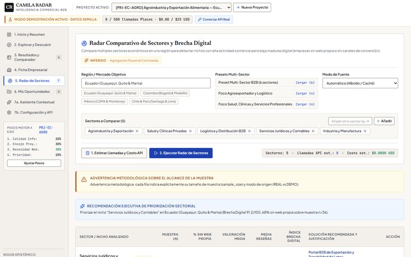Click the Región / Mercado Objetivo input field
The height and width of the screenshot is (257, 411).
tap(146, 83)
